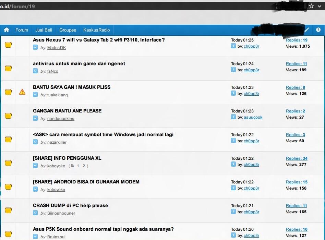This screenshot has height=240, width=325.
Task: View profile of nazarkiller
Action: [x=57, y=142]
